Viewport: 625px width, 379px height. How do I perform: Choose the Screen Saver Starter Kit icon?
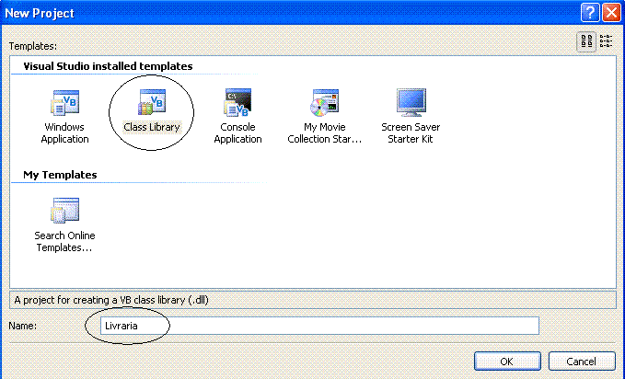411,102
